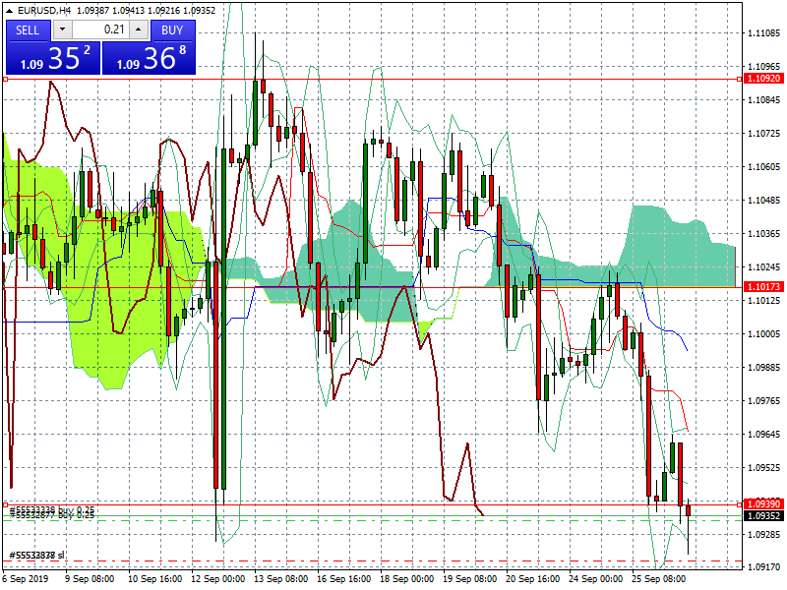Click the BUY button in one-click panel

(x=173, y=30)
